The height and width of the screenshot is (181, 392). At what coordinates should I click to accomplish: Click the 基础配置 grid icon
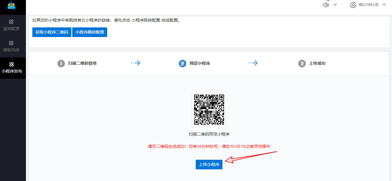pyautogui.click(x=11, y=22)
